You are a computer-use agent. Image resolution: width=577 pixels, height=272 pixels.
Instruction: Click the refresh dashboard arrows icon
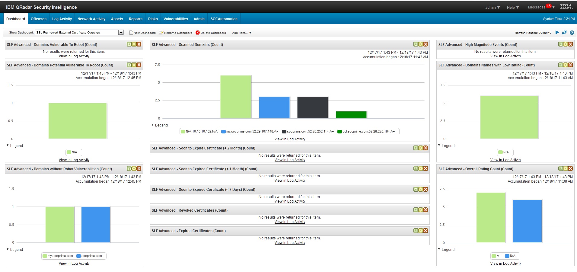tap(564, 33)
